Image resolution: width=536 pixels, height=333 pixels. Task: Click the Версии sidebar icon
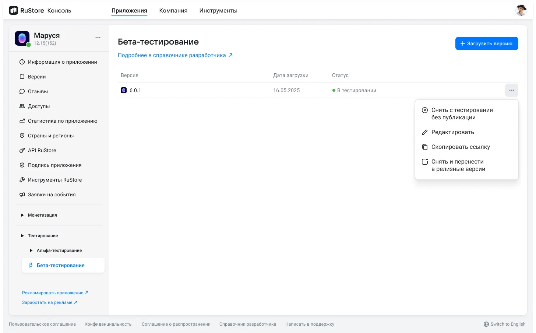click(22, 77)
